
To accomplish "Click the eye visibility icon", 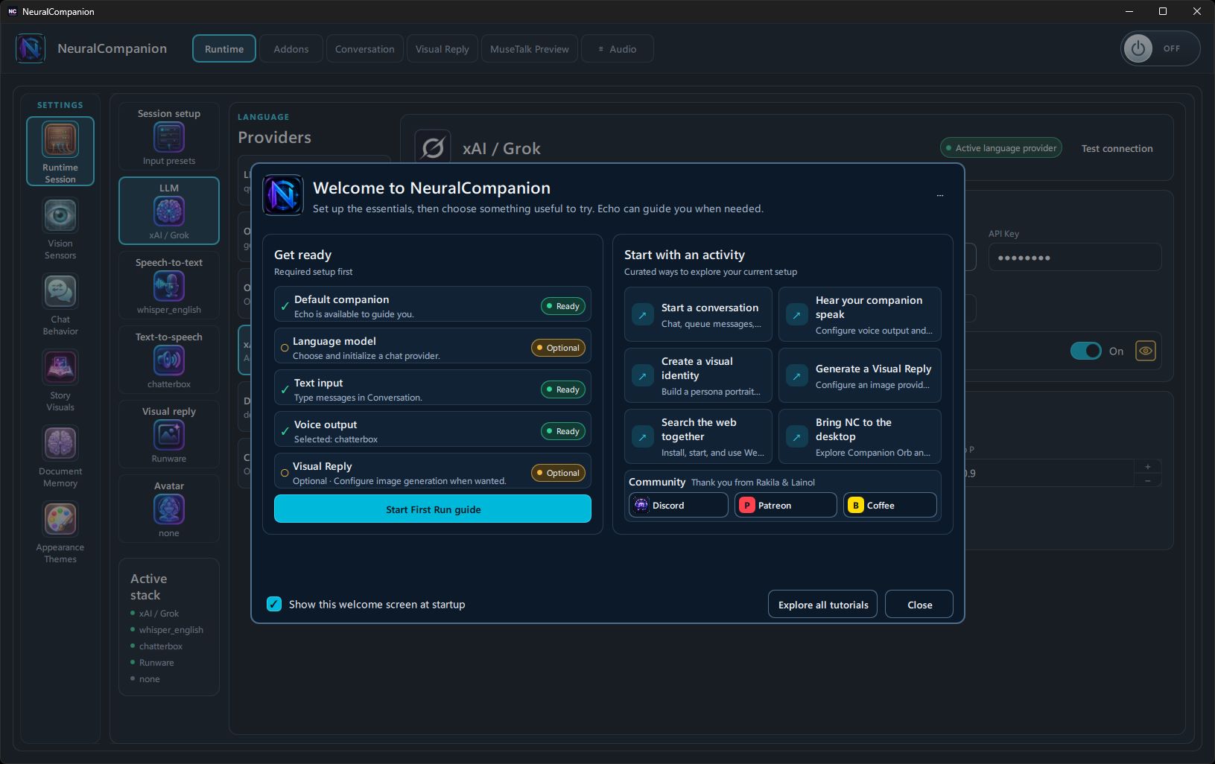I will coord(1145,351).
